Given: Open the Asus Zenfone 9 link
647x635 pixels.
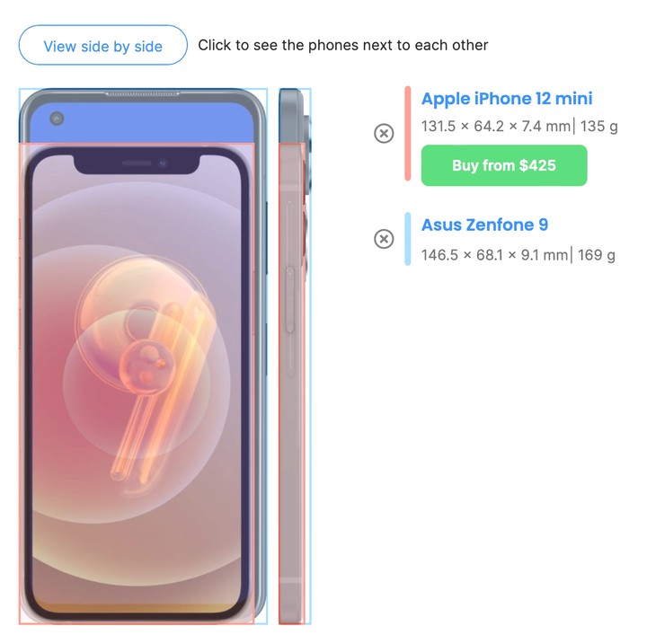Looking at the screenshot, I should pyautogui.click(x=485, y=225).
